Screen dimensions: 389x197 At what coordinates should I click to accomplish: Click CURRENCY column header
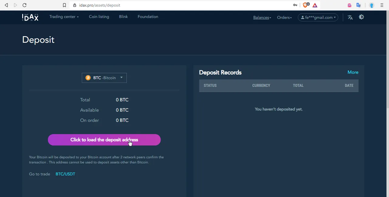(x=261, y=85)
